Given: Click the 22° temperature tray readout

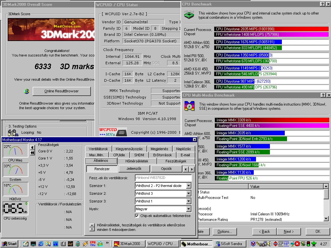Looking at the screenshot, I should [281, 244].
